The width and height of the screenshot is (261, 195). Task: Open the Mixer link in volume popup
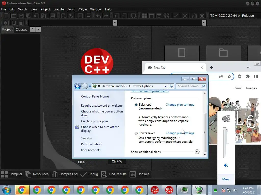(x=226, y=179)
